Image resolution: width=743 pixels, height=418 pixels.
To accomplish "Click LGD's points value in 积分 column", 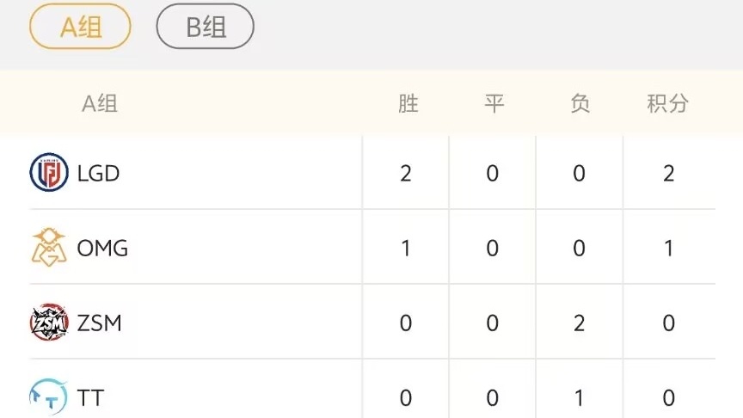I will (668, 174).
